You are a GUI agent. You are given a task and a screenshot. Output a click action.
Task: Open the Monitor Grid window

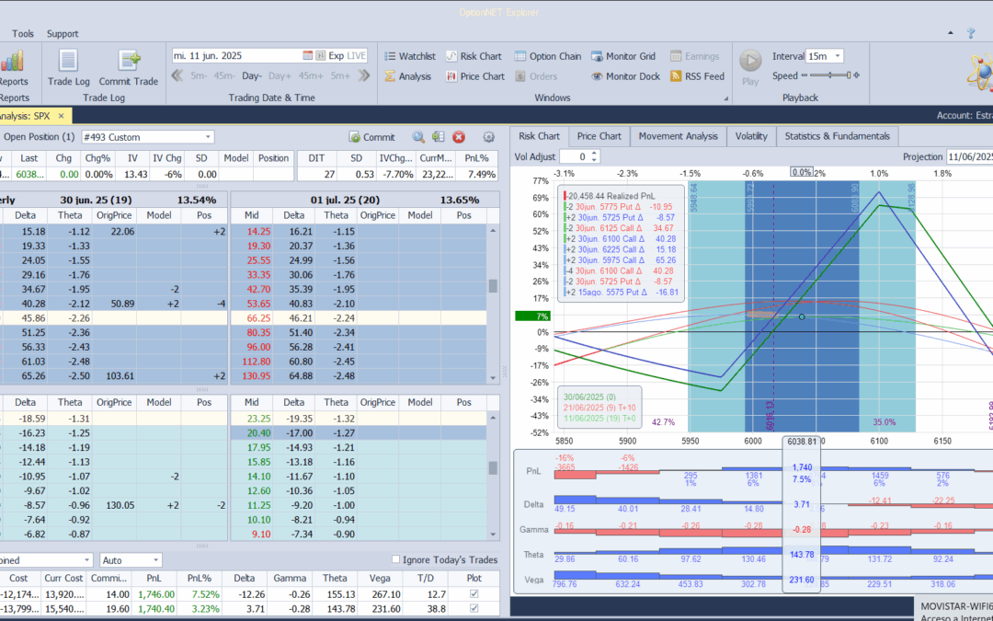[x=623, y=56]
